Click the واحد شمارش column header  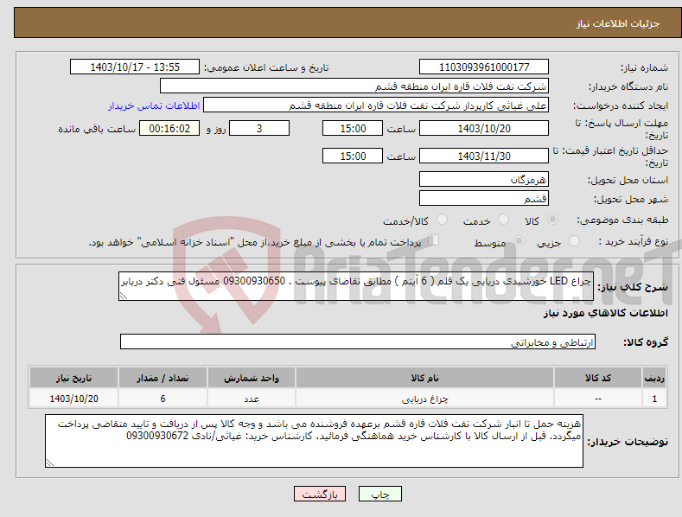point(252,378)
